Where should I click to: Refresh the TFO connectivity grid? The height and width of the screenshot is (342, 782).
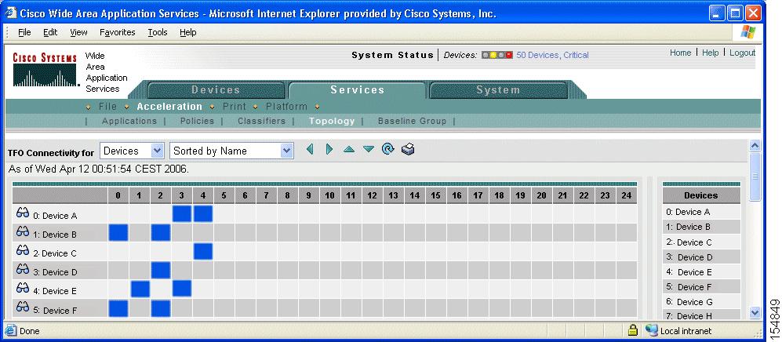[x=388, y=149]
